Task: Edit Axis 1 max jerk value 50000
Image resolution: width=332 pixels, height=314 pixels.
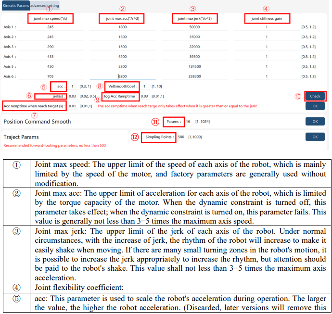Action: click(x=194, y=27)
